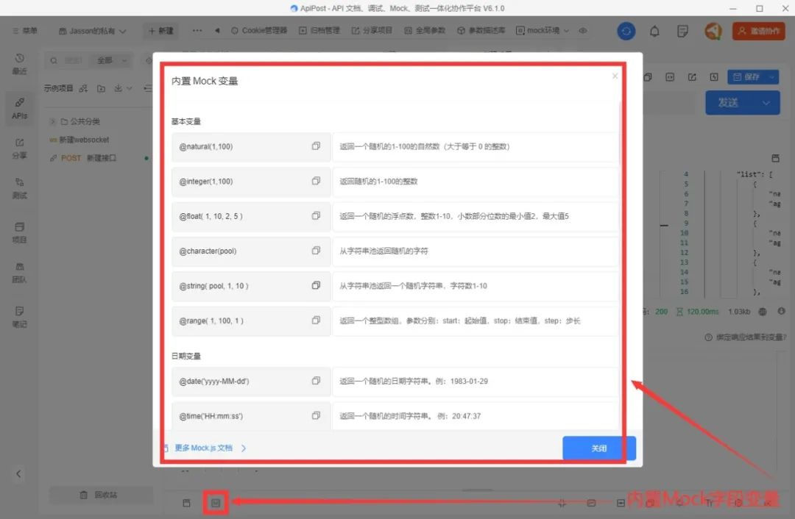Open 参数描述库
The image size is (795, 519).
481,30
